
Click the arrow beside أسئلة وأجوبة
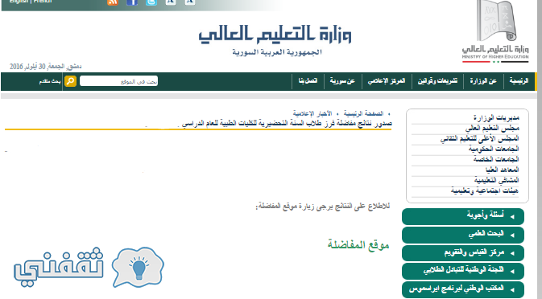coord(512,216)
